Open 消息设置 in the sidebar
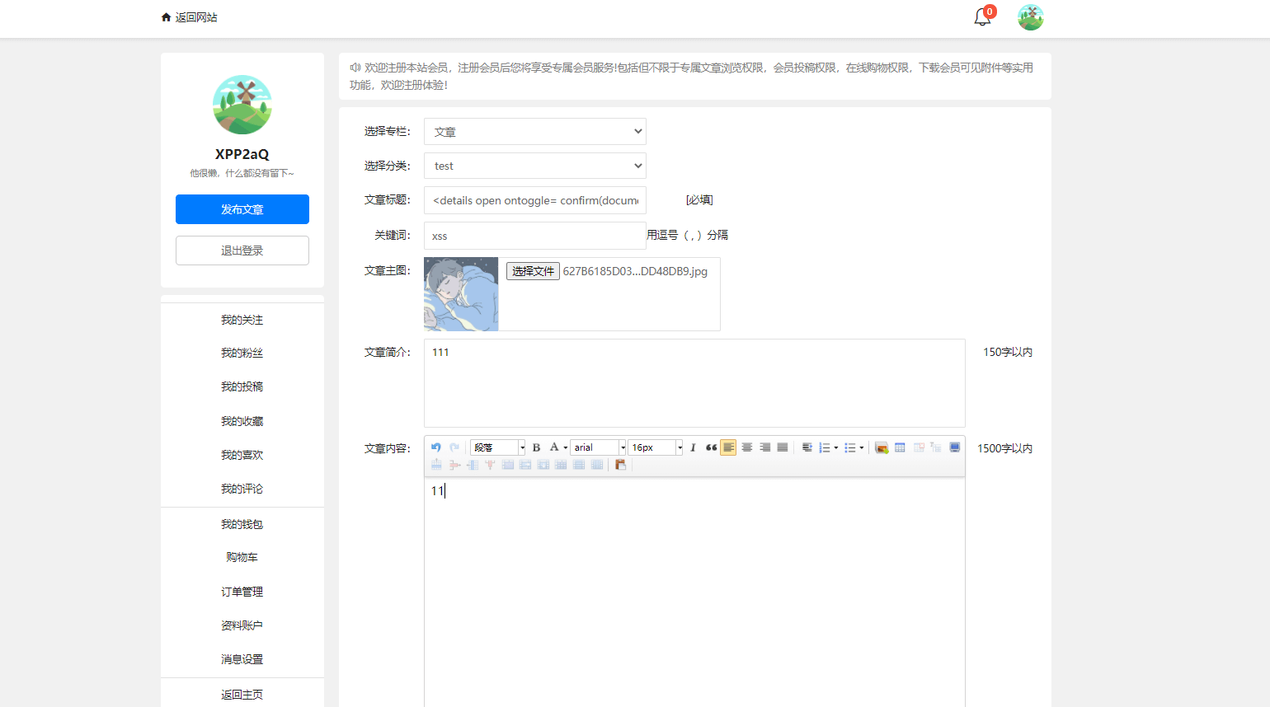The width and height of the screenshot is (1270, 707). (x=242, y=659)
